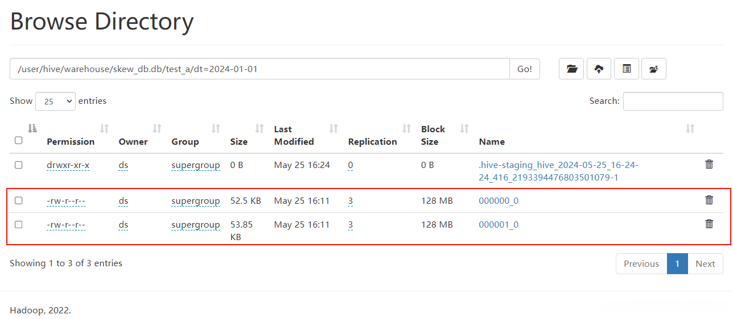The image size is (733, 319).
Task: Delete file 000001_0 using trash icon
Action: tap(709, 224)
